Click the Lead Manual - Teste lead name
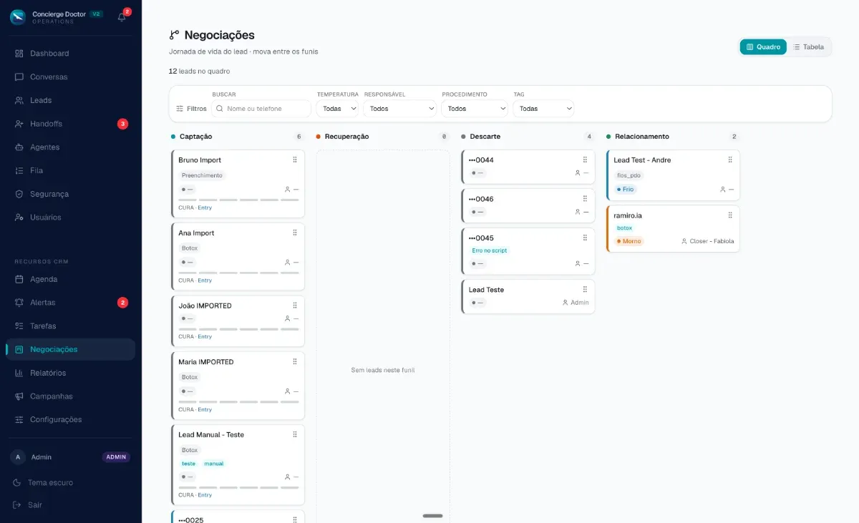This screenshot has height=523, width=859. tap(211, 435)
